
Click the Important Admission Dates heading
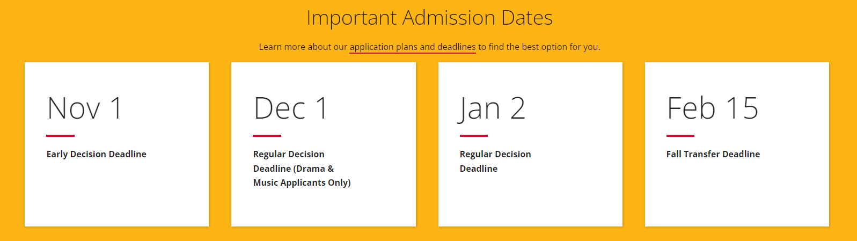tap(429, 18)
